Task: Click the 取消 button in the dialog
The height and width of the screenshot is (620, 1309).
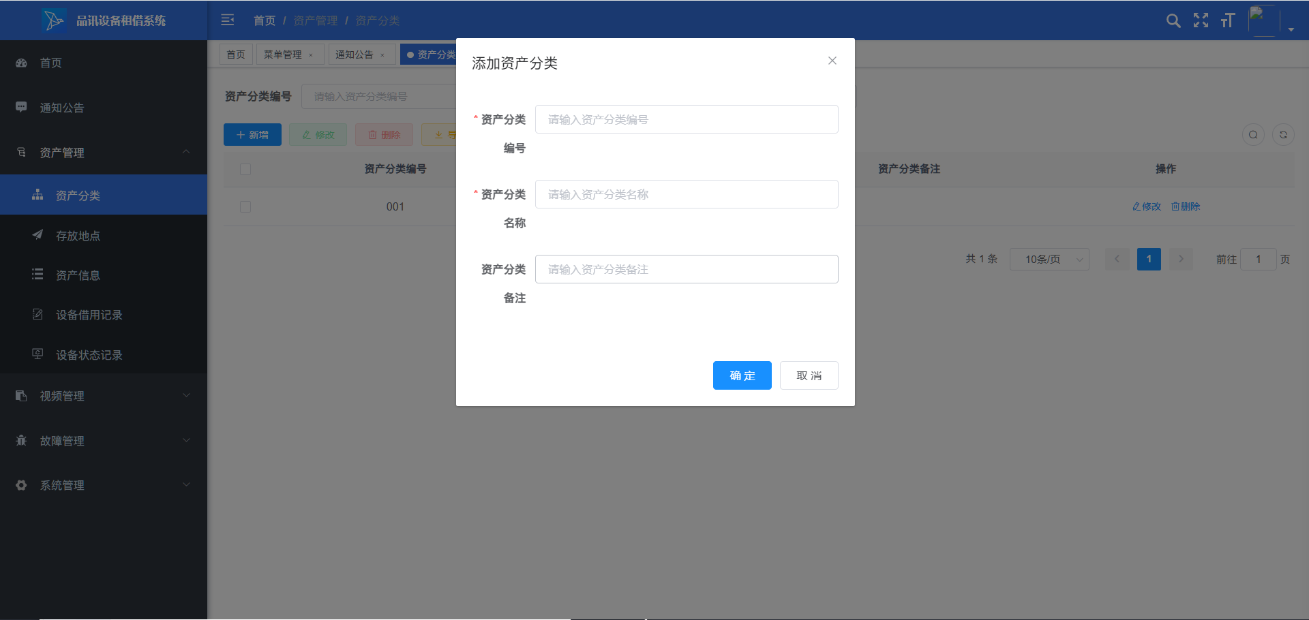Action: (809, 375)
